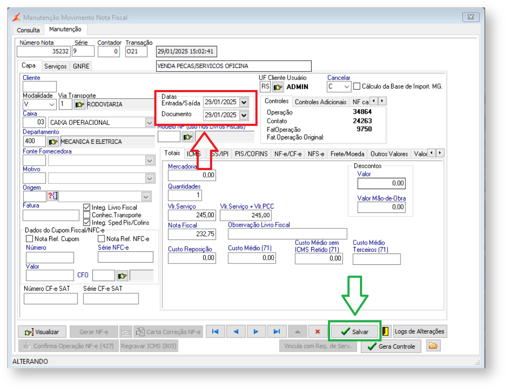Click the Gera Controle button
The height and width of the screenshot is (389, 506).
tap(391, 346)
